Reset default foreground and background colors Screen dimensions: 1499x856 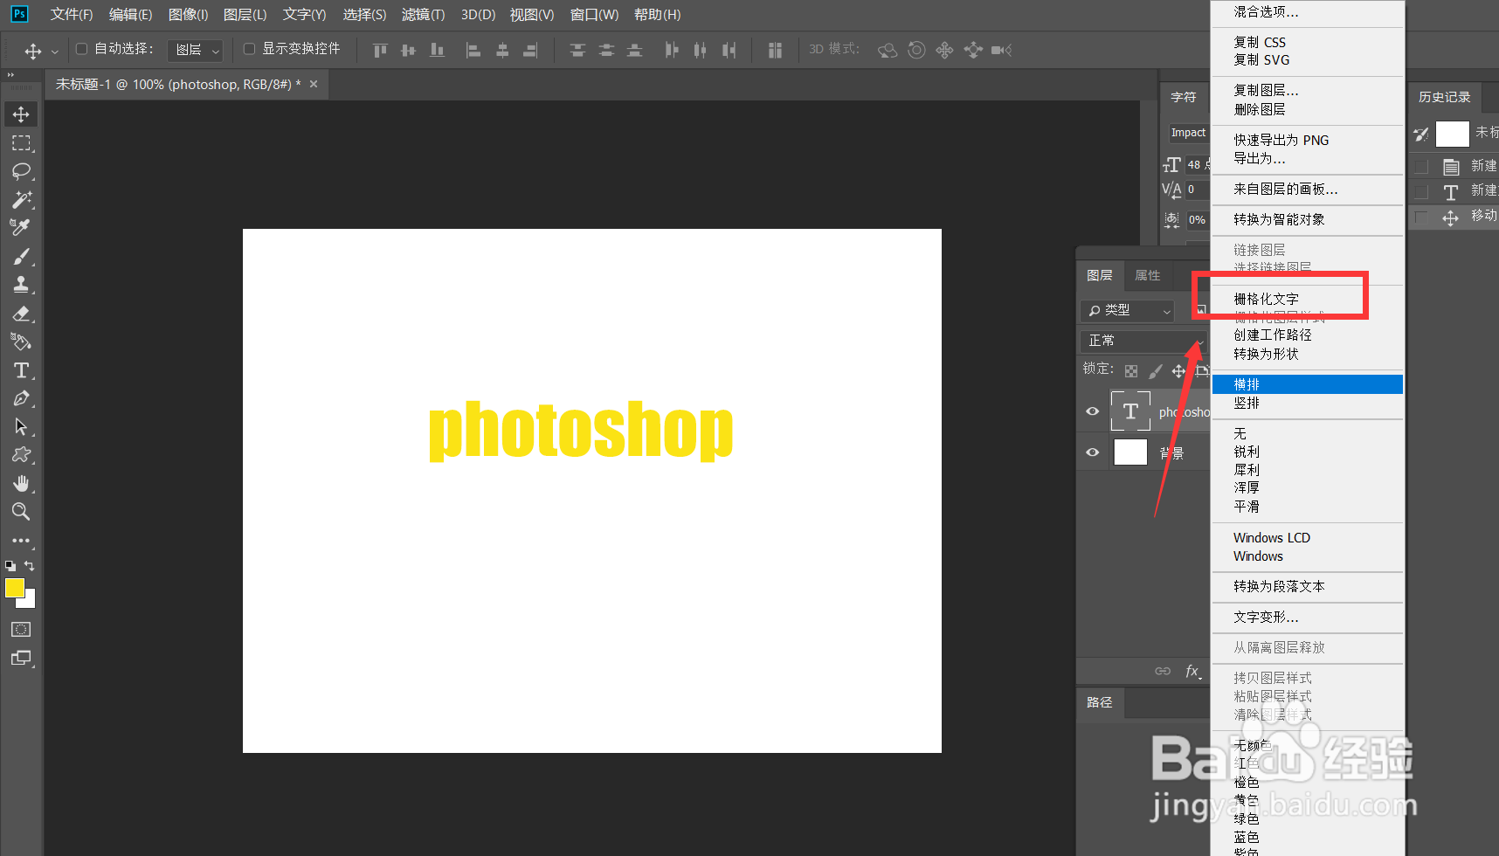pos(10,566)
